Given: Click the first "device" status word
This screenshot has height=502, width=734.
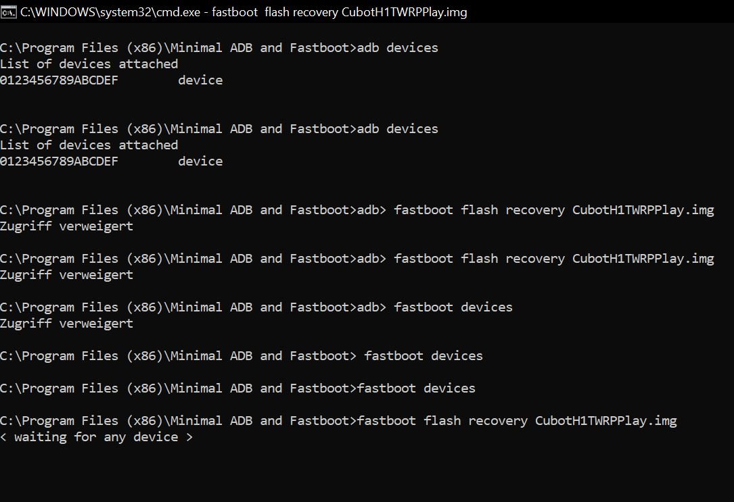Looking at the screenshot, I should 200,80.
